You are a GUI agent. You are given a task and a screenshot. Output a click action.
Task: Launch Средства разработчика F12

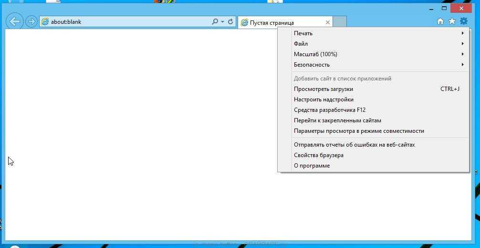329,110
